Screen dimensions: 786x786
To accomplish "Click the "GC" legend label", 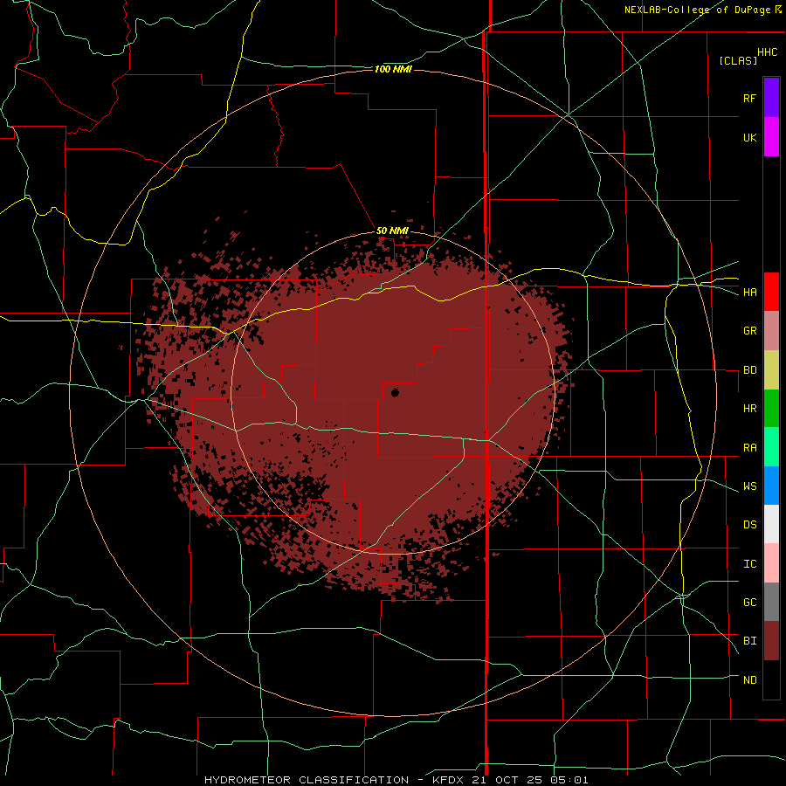I will coord(749,603).
